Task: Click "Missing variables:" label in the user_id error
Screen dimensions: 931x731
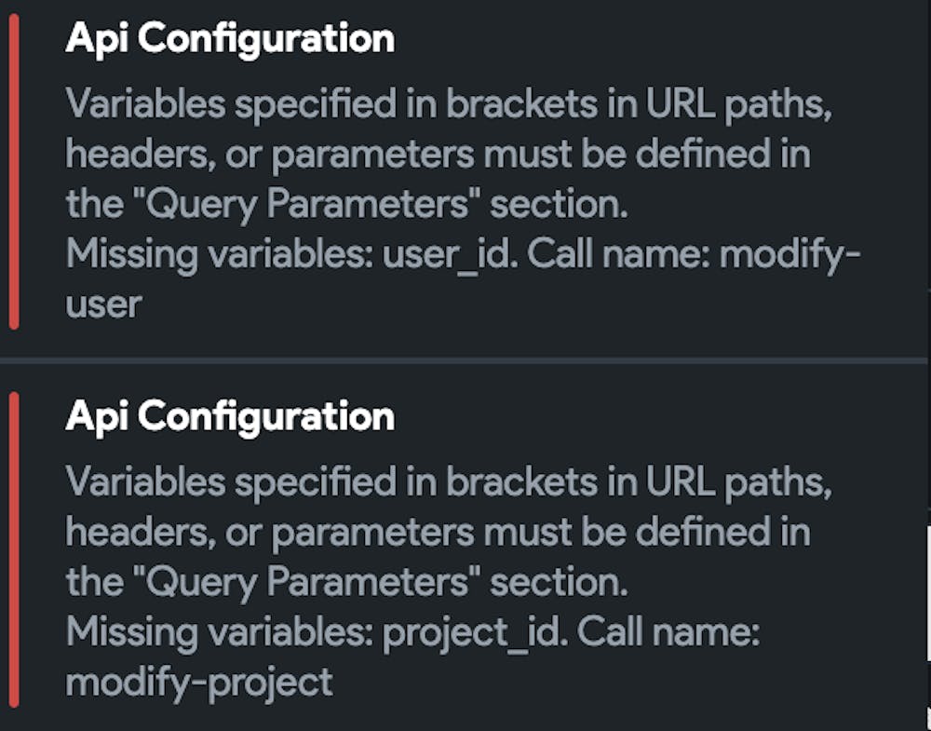Action: (221, 254)
